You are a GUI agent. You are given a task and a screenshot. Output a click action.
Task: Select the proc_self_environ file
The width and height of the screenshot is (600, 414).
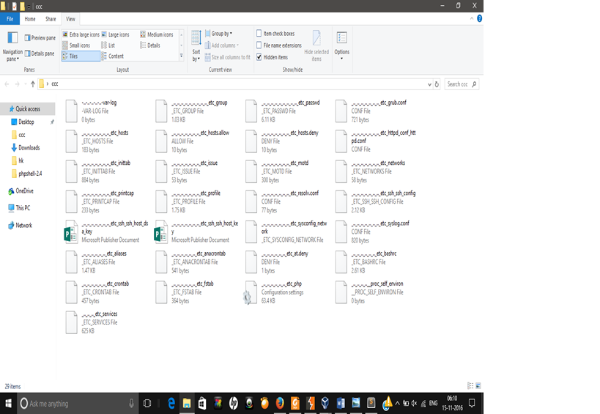coord(371,292)
